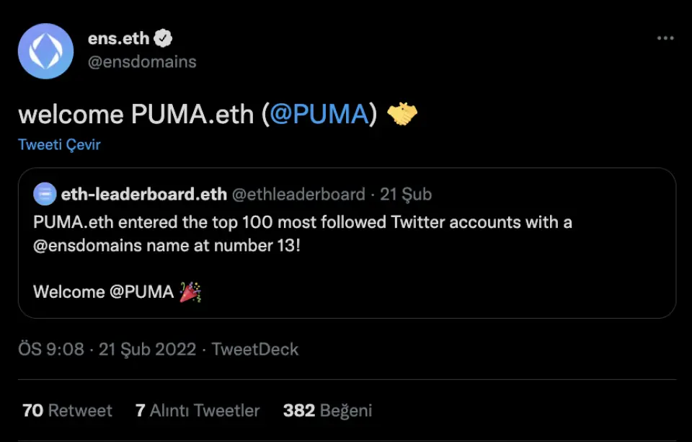The width and height of the screenshot is (692, 442).
Task: Click the eth-leaderboard.eth small avatar
Action: (x=45, y=194)
